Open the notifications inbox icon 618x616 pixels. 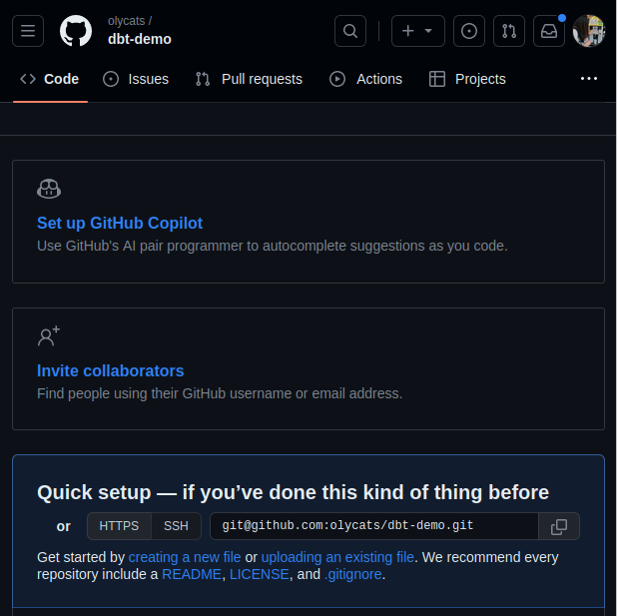(549, 31)
